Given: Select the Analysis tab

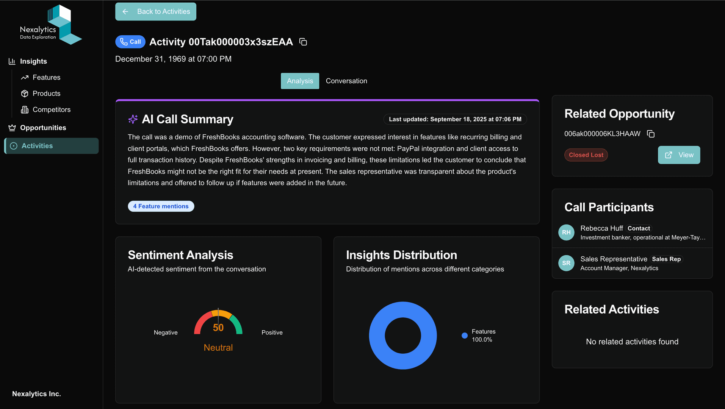Looking at the screenshot, I should pos(300,81).
